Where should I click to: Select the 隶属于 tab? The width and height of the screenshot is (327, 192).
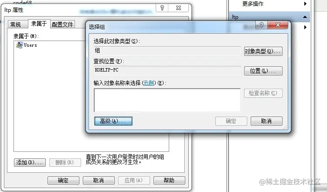39,24
